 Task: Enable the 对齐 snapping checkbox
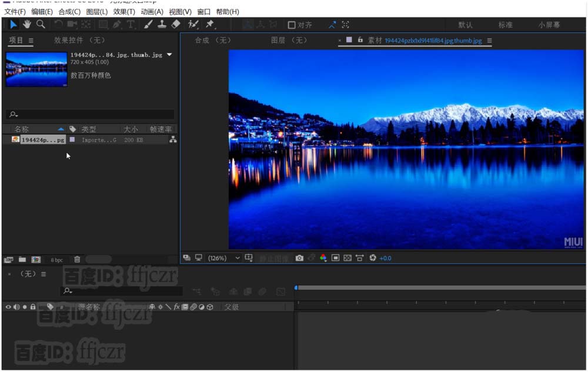click(x=292, y=25)
